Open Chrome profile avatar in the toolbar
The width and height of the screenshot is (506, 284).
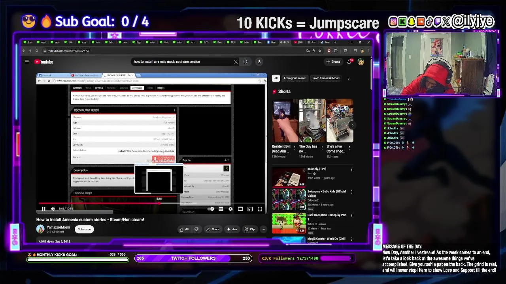pyautogui.click(x=361, y=50)
